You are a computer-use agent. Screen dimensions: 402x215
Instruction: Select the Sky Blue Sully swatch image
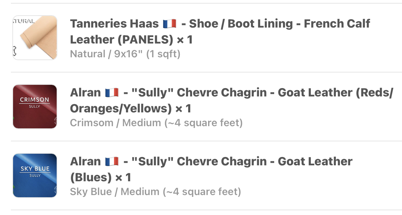tap(35, 175)
